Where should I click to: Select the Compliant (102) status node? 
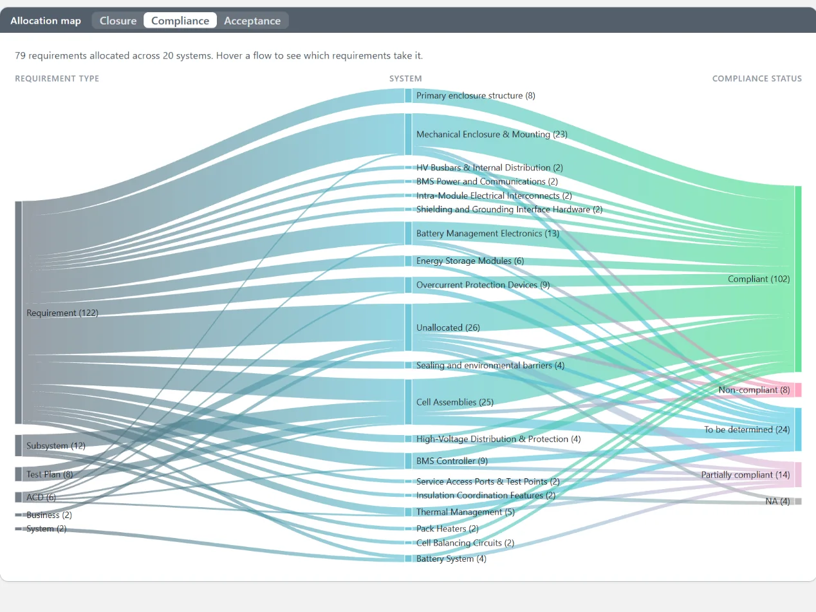coord(759,279)
